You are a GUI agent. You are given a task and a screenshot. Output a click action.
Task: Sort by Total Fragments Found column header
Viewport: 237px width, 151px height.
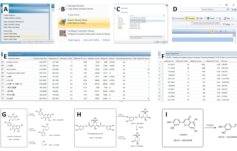141,58
